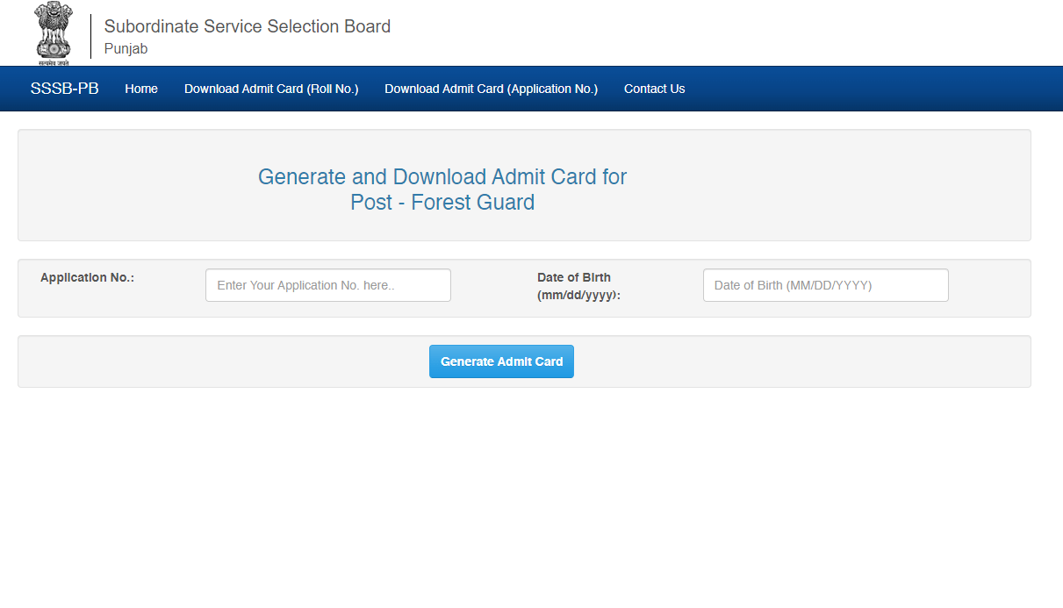
Task: Select Download Admit Card (Application No.) menu
Action: coord(491,89)
